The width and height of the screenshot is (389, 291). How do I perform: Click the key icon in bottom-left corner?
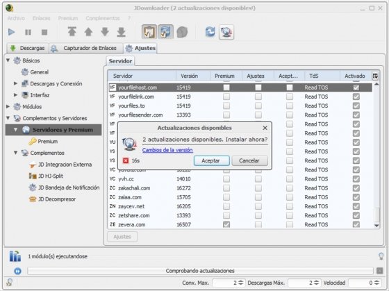[10, 282]
